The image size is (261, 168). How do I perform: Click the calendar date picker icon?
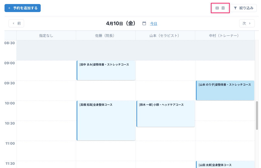point(144,23)
